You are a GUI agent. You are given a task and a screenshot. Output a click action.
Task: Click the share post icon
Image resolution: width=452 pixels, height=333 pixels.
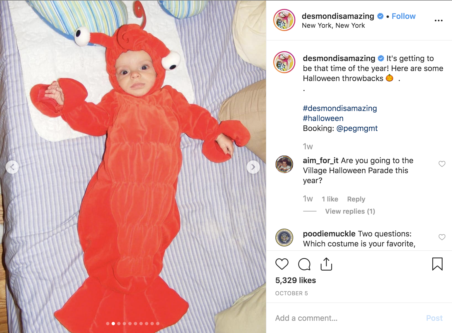click(x=326, y=264)
